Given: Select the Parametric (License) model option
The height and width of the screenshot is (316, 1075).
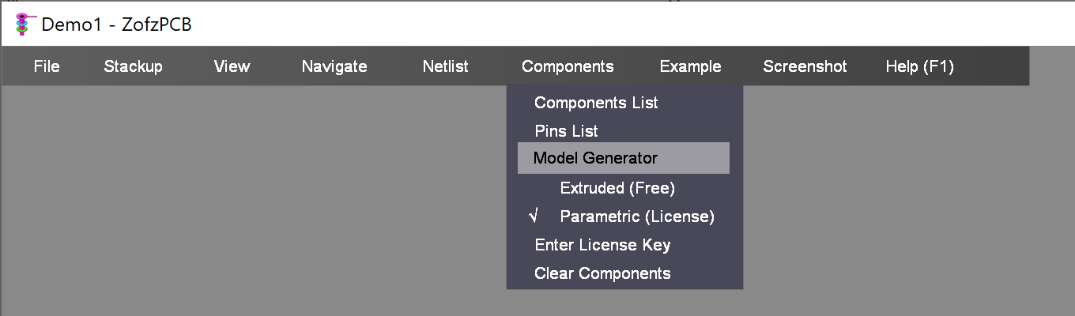Looking at the screenshot, I should [636, 216].
